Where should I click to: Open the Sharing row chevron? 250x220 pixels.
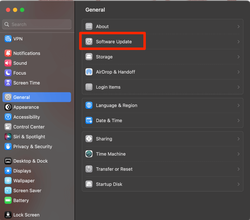pyautogui.click(x=238, y=139)
